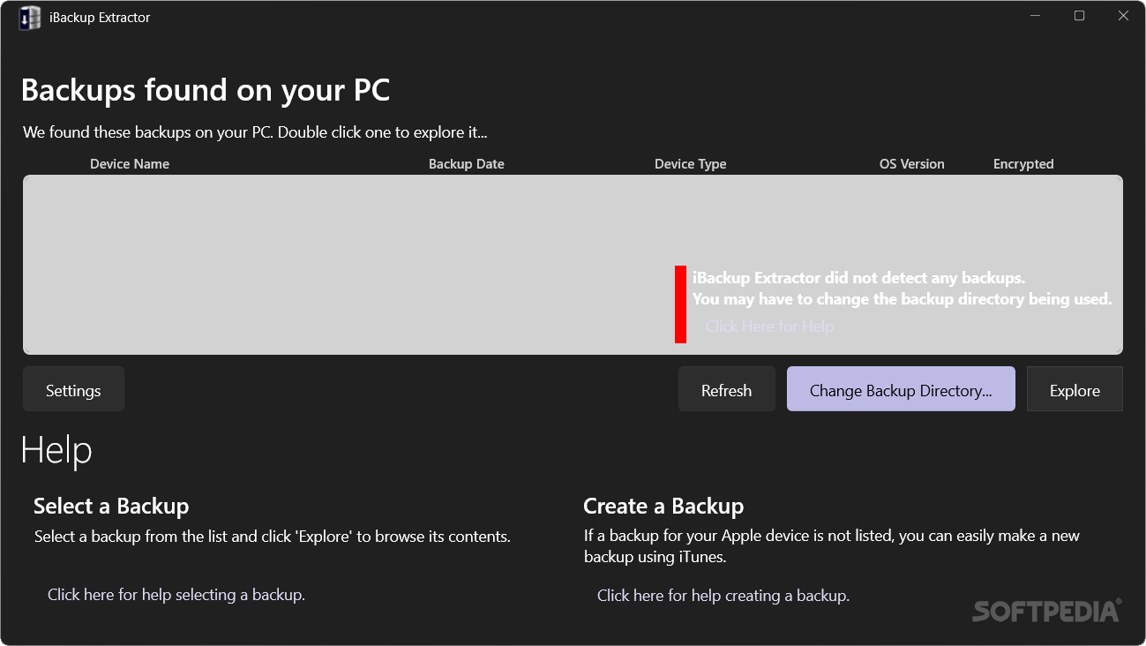Sort by Encrypted column header
This screenshot has height=646, width=1146.
pos(1023,164)
